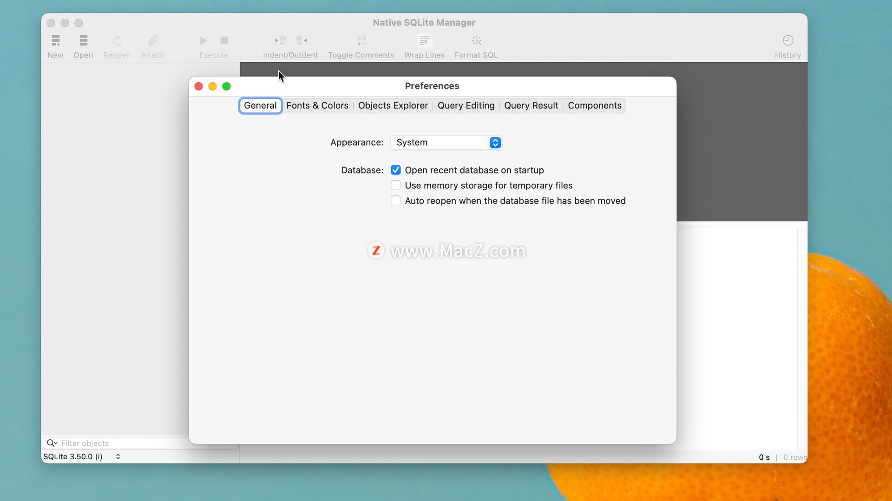Enable Open recent database on startup checkbox

[x=396, y=170]
